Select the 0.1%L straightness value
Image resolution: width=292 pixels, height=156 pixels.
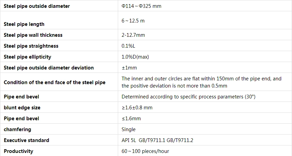point(128,46)
